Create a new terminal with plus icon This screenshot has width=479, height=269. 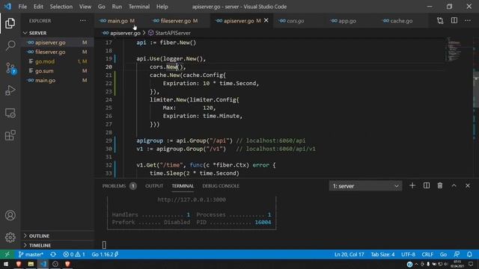tap(412, 185)
